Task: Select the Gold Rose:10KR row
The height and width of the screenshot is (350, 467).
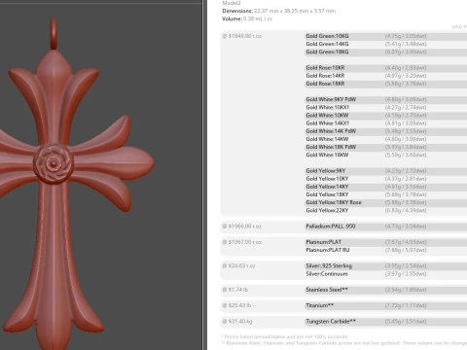Action: (386, 68)
